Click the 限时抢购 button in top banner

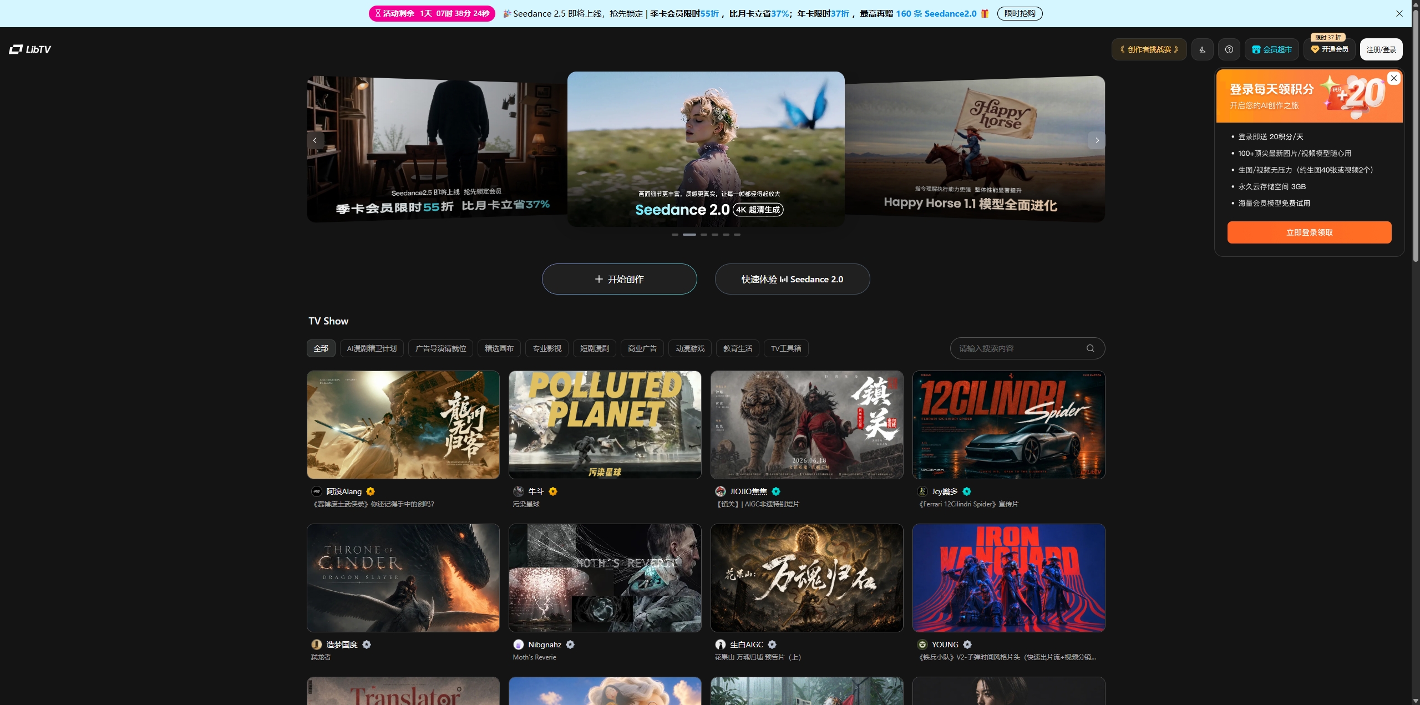[x=1020, y=13]
